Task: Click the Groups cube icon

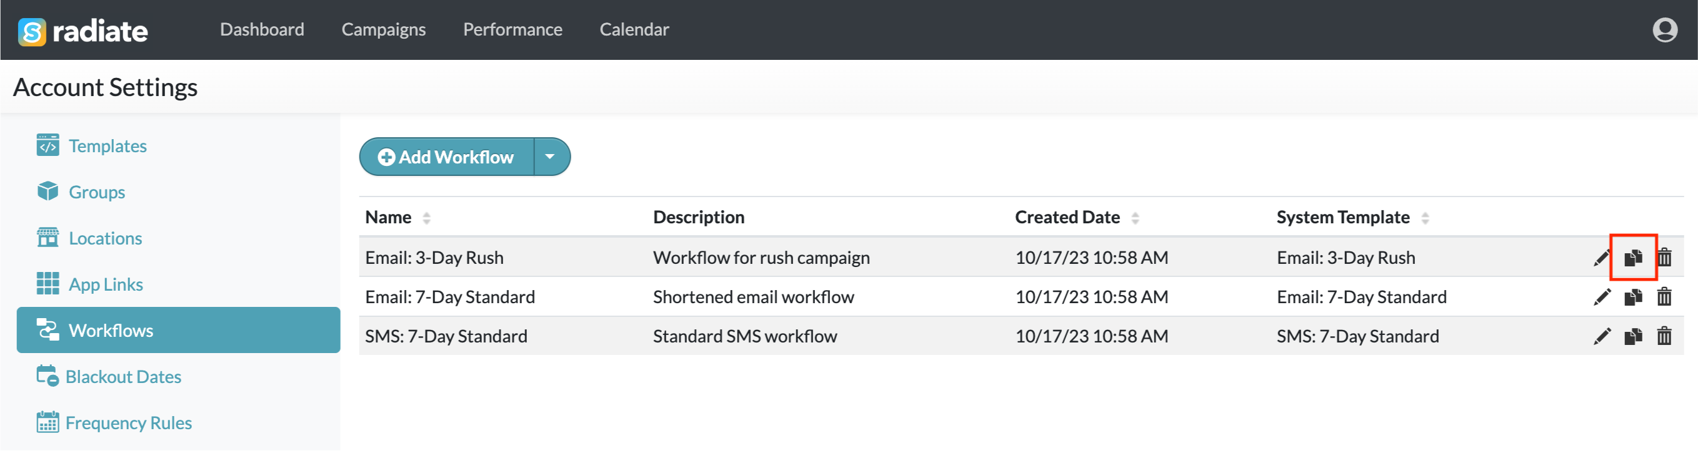Action: click(47, 191)
